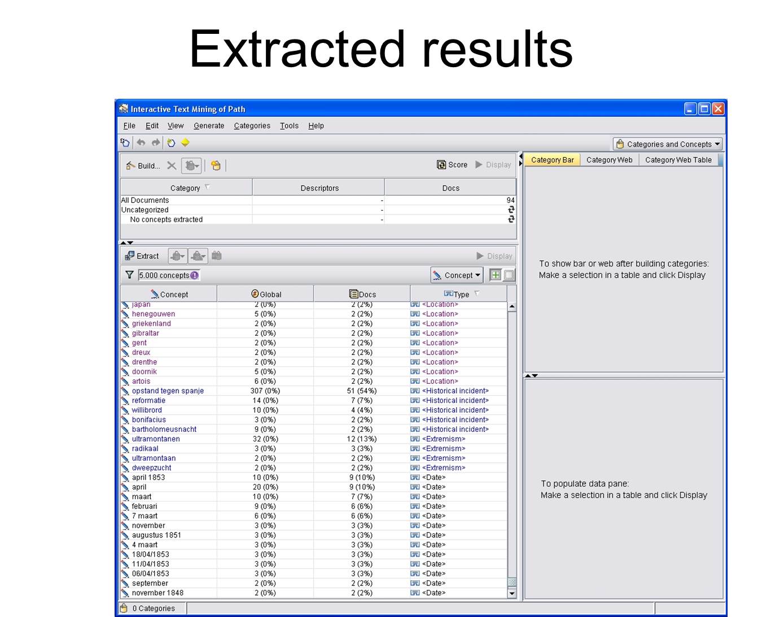Screen dimensions: 762x617
Task: Open the Concept dropdown button
Action: (x=457, y=275)
